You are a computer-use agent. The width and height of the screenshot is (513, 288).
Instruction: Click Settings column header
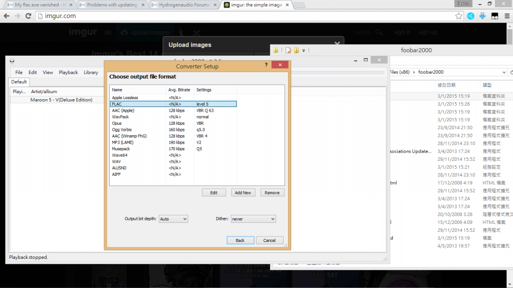[x=215, y=90]
